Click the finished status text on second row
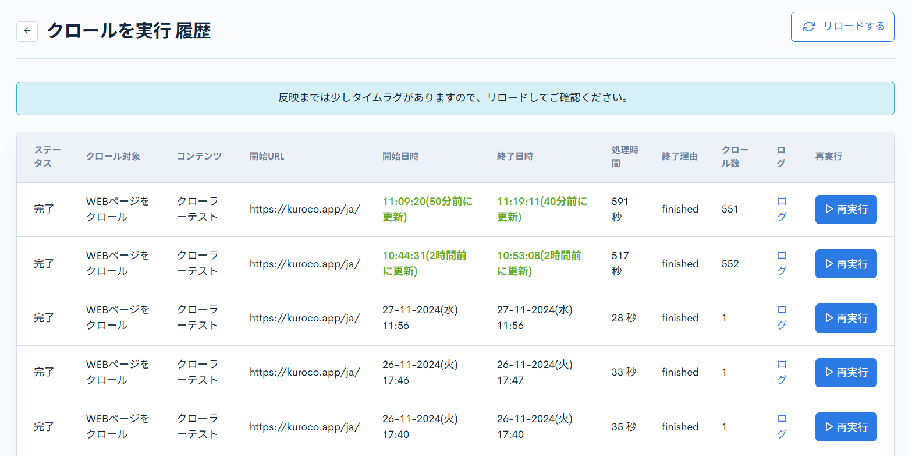The width and height of the screenshot is (912, 456). click(680, 264)
